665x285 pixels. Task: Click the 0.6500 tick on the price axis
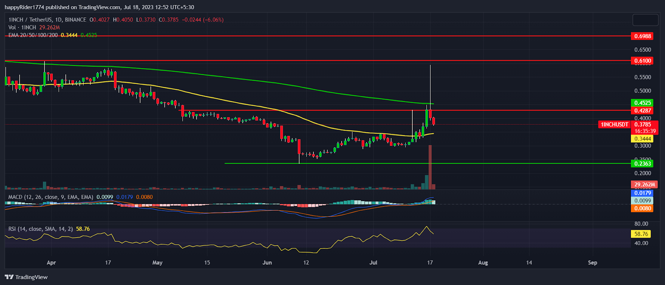click(643, 50)
